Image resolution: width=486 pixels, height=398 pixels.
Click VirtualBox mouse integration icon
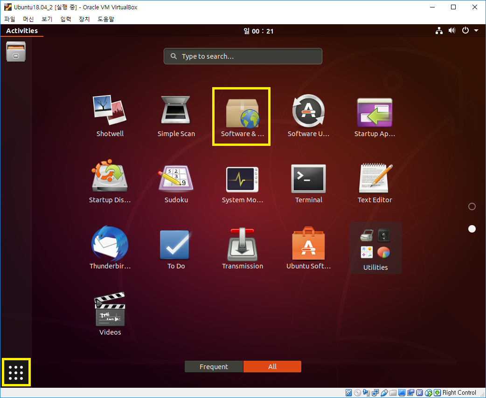point(428,393)
